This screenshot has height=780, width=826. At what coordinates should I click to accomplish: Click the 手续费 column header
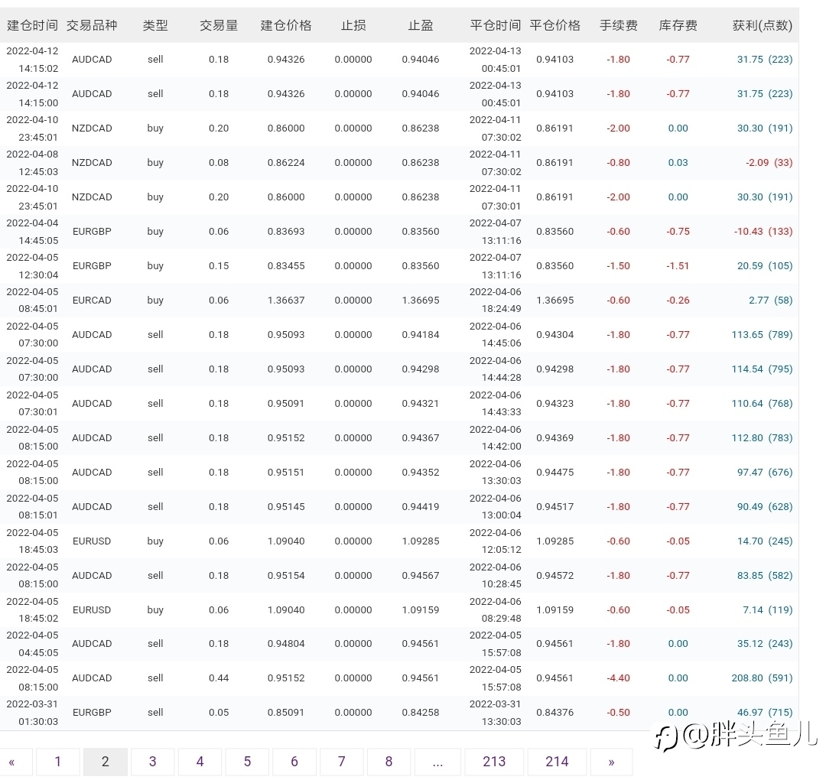click(619, 25)
